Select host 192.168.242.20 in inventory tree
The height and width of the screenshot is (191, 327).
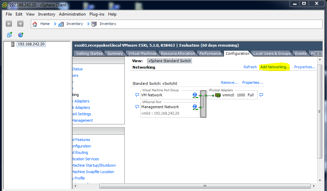(x=31, y=44)
